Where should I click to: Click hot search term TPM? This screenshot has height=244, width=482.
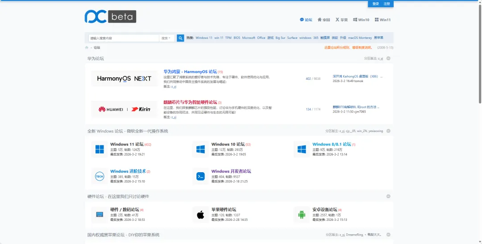click(228, 38)
